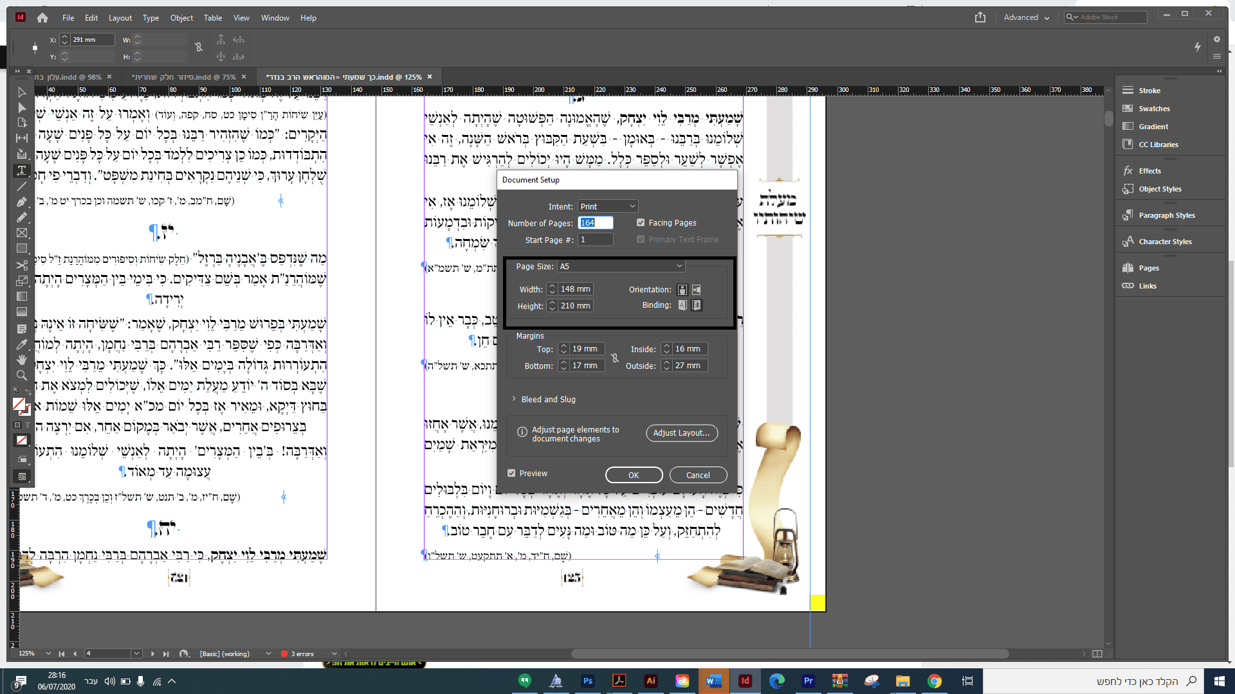The width and height of the screenshot is (1235, 694).
Task: Activate the Zoom tool
Action: [x=21, y=375]
